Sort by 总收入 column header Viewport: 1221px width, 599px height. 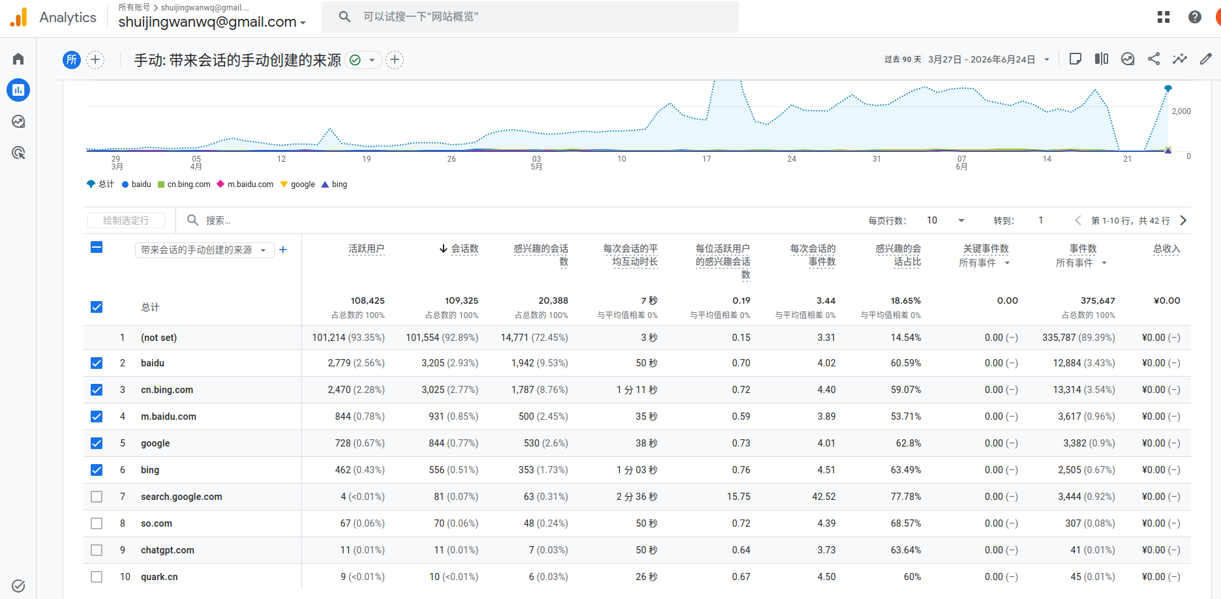point(1167,249)
